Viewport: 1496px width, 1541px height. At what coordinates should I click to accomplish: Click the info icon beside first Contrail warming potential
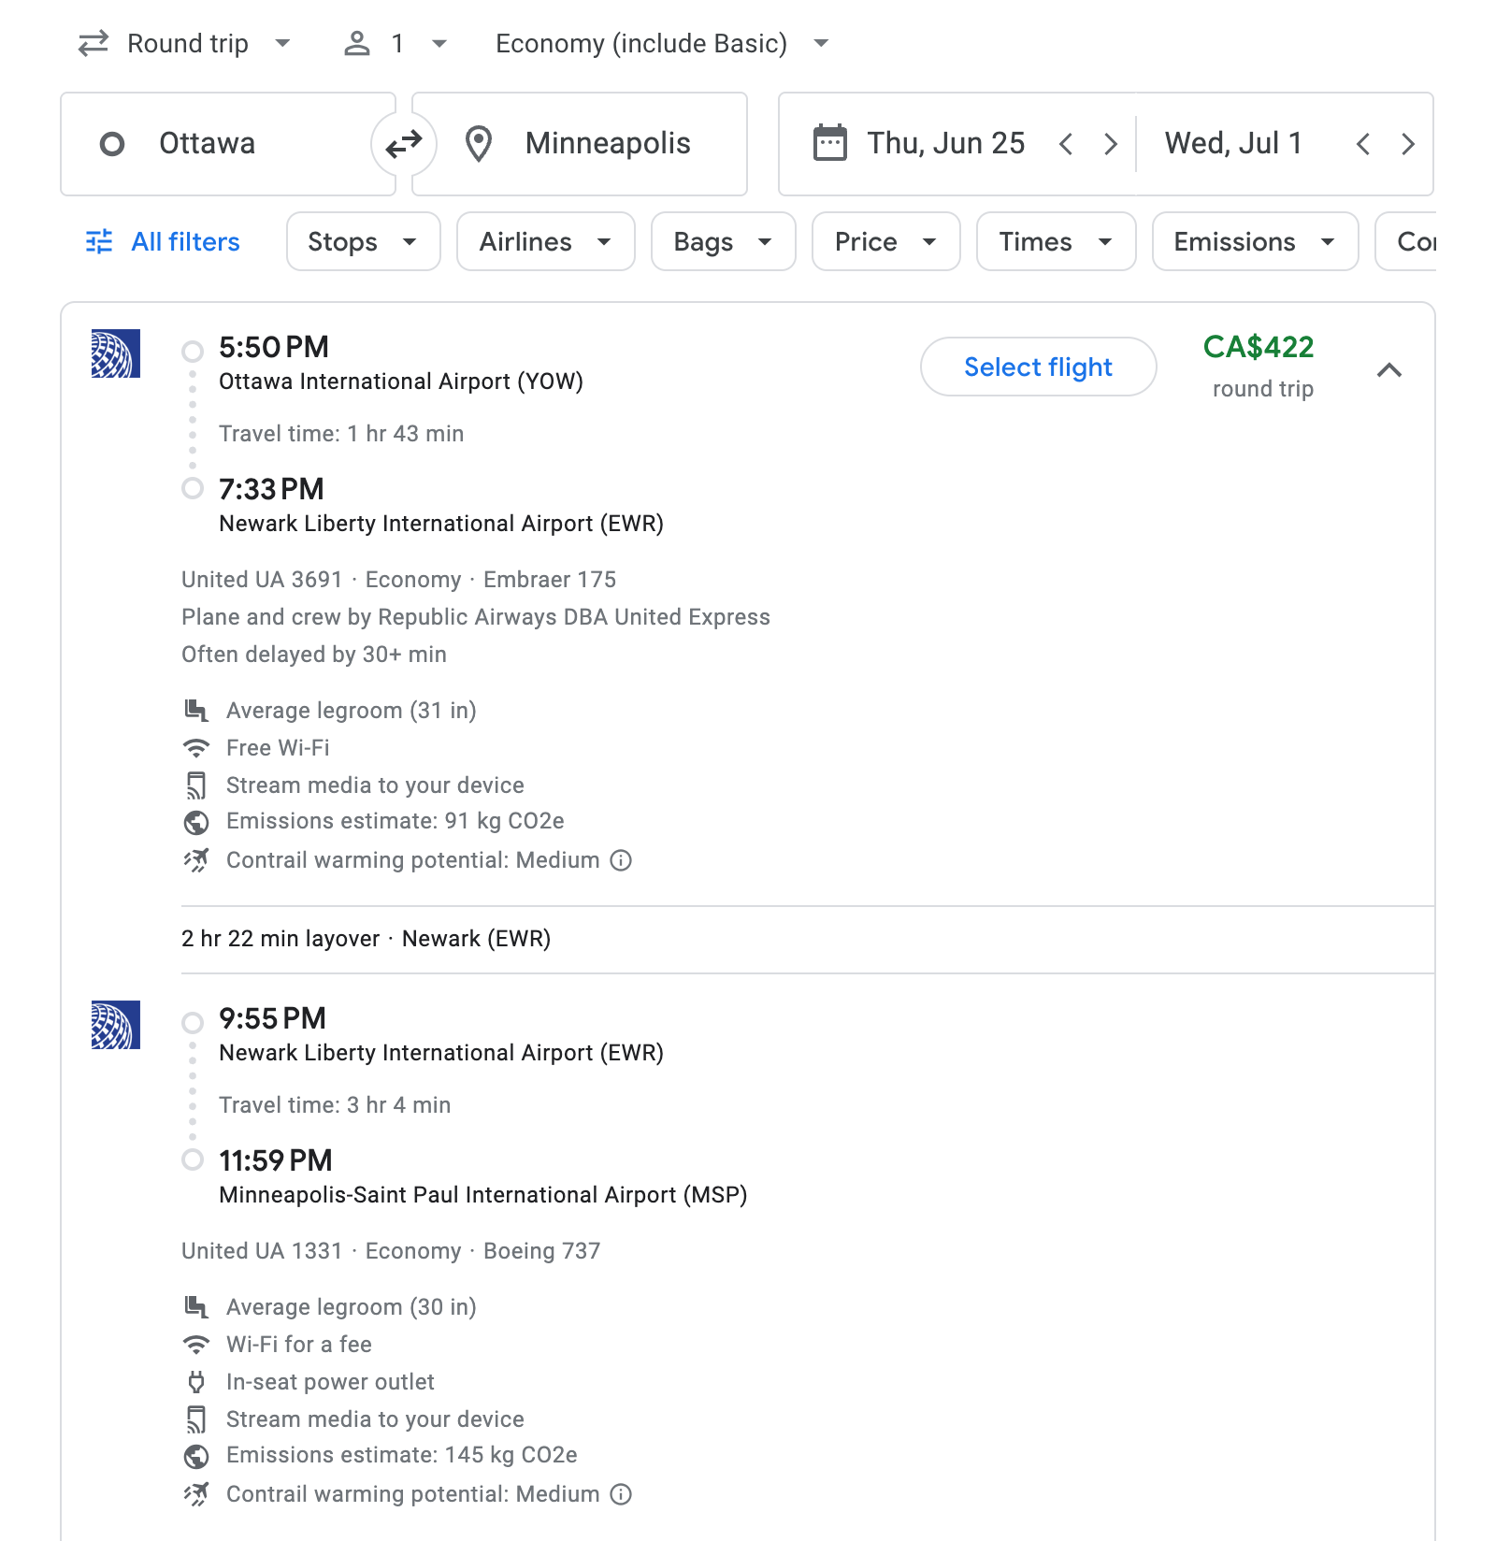[x=621, y=860]
